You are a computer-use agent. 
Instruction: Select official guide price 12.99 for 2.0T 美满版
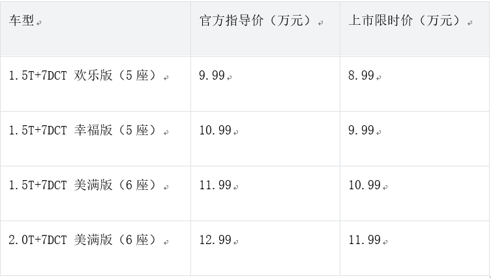click(x=215, y=240)
